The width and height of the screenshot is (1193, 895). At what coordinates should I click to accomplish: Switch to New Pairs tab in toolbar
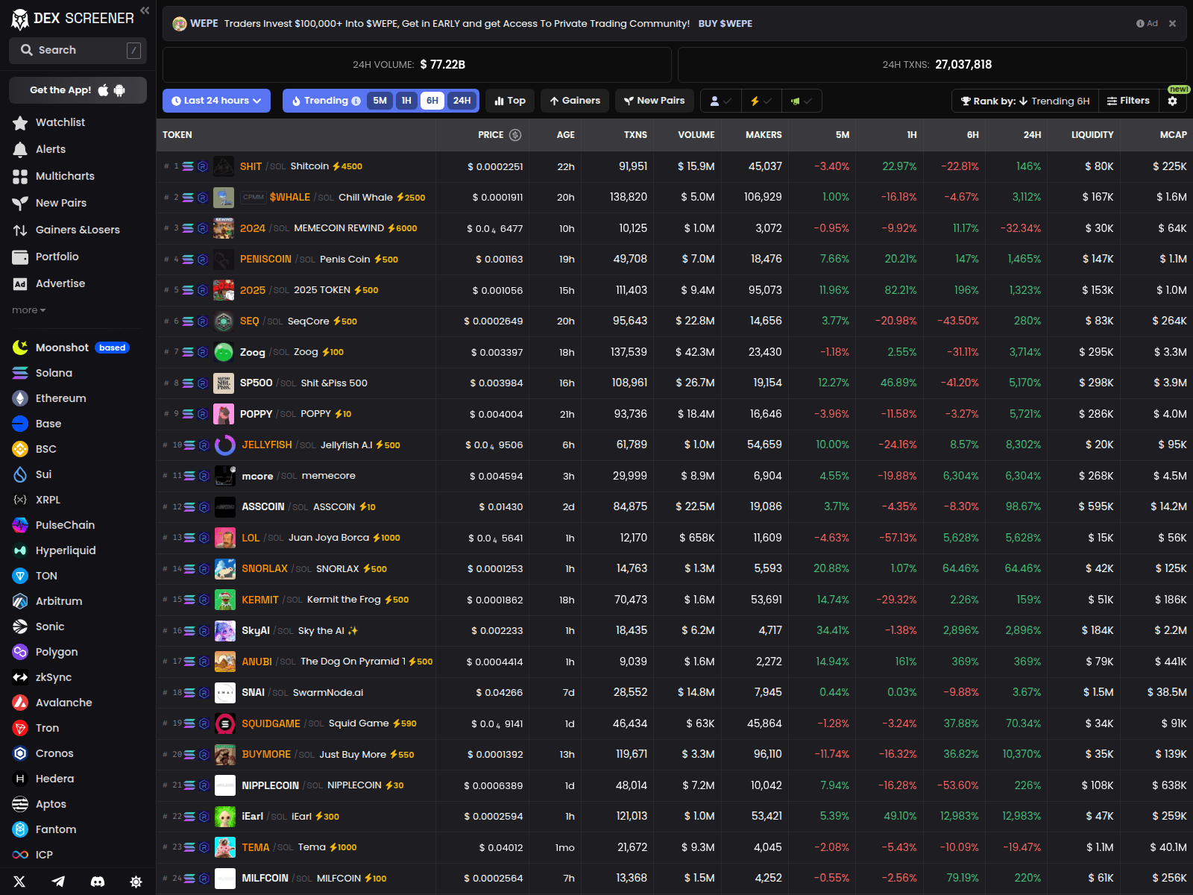click(655, 101)
